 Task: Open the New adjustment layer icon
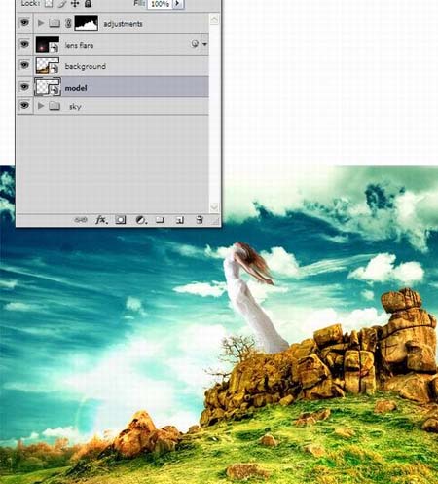point(141,220)
